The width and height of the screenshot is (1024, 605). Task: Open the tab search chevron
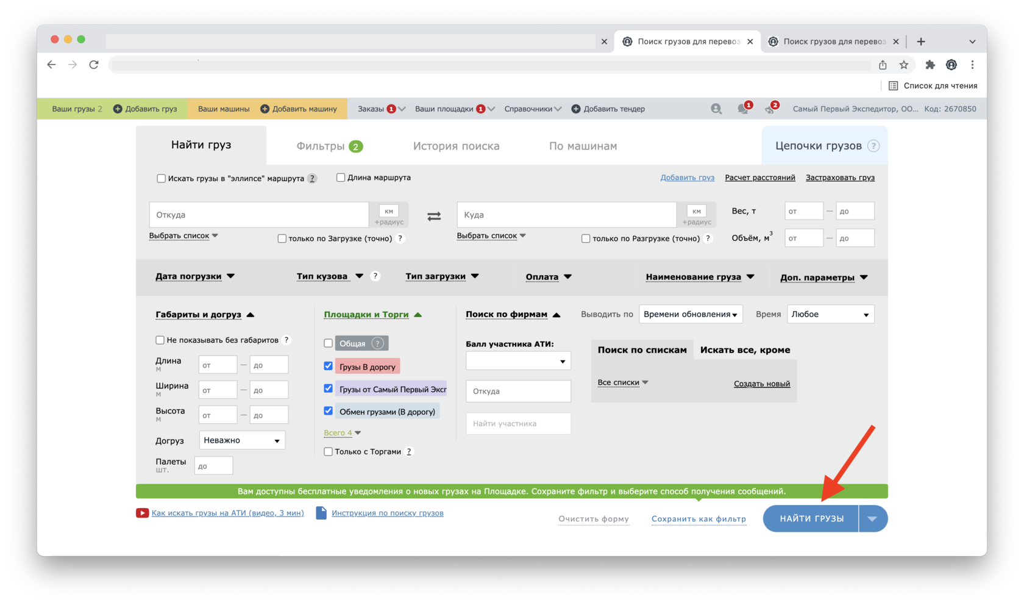point(972,41)
